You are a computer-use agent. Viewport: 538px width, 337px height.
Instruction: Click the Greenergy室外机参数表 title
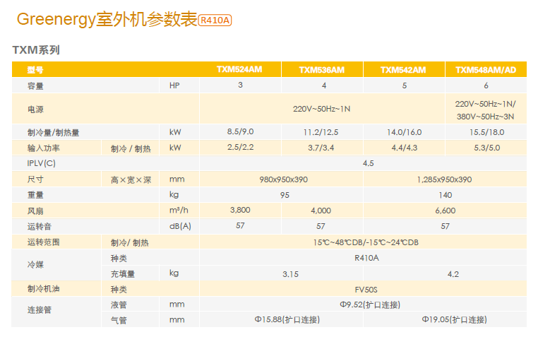tap(106, 20)
